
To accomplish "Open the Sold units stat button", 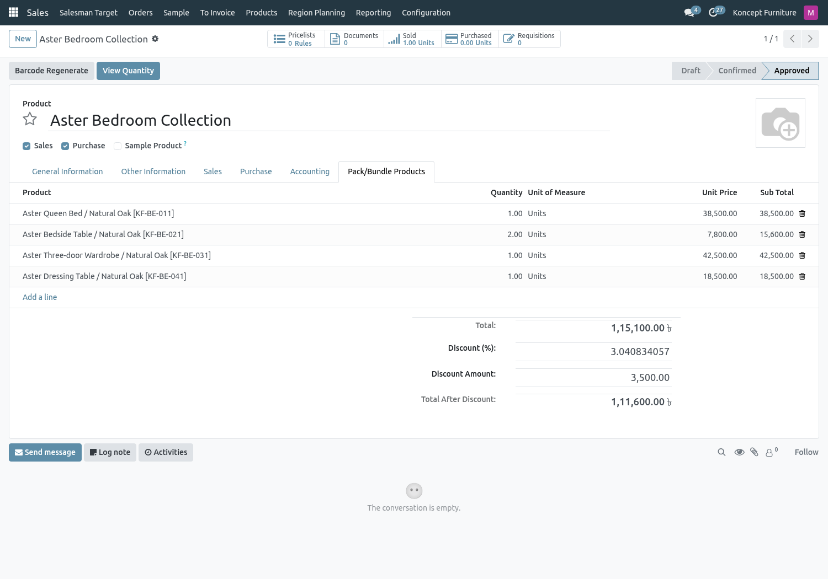I will [412, 39].
